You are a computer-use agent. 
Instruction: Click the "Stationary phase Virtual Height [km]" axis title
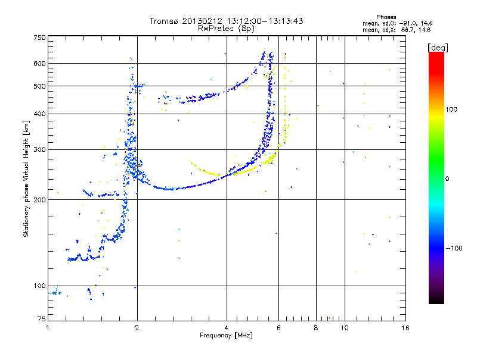tap(26, 178)
